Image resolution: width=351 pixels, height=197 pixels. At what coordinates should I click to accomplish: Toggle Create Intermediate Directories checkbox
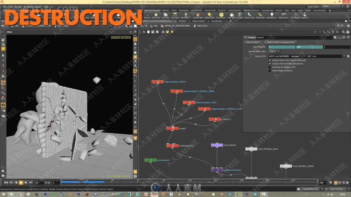[270, 64]
